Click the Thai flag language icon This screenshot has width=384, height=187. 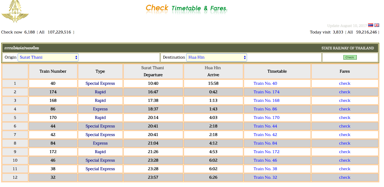(x=370, y=25)
